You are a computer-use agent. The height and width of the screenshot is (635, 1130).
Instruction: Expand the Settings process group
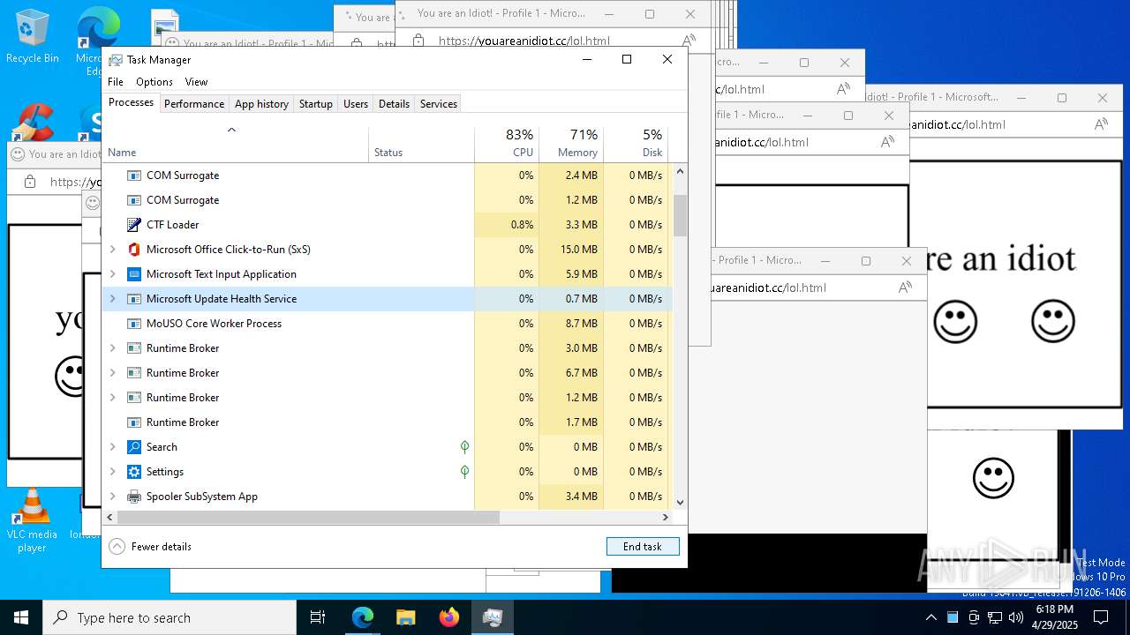(112, 472)
